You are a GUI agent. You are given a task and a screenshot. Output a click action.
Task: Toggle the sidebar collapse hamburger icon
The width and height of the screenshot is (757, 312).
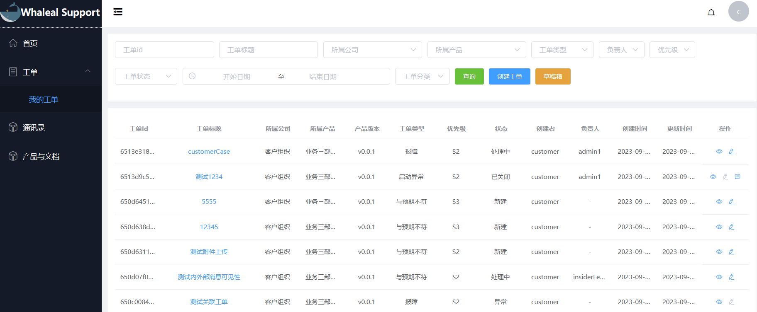click(x=118, y=12)
